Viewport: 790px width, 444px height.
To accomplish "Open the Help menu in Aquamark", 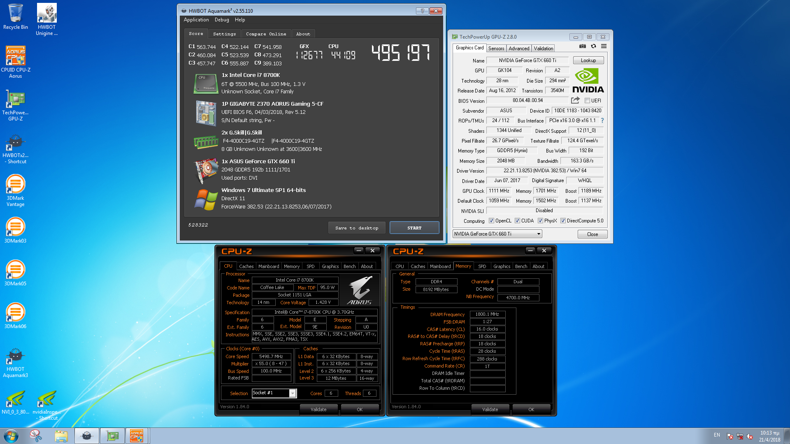I will [240, 20].
